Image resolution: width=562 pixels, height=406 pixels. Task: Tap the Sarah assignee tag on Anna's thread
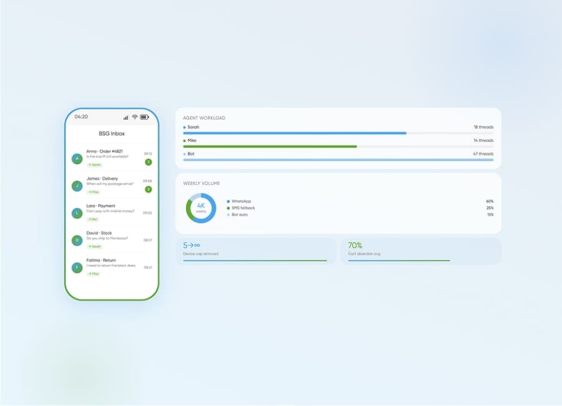[95, 165]
